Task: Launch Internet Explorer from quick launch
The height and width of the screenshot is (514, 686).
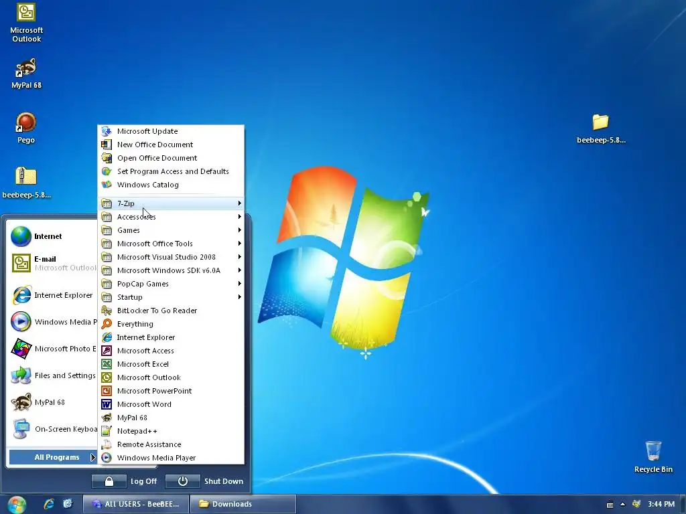Action: pos(48,504)
